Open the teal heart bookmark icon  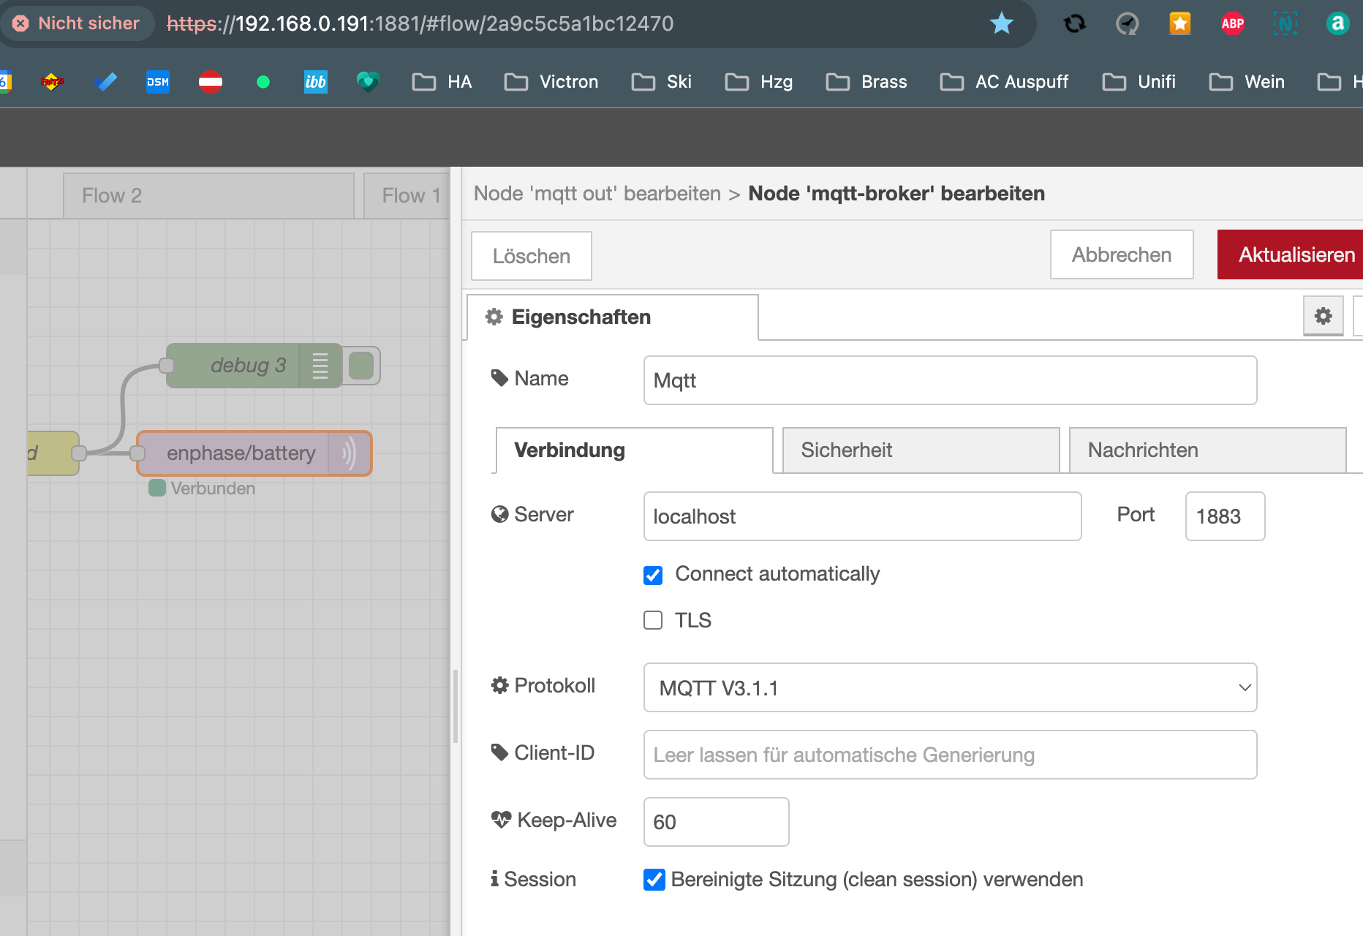pos(368,82)
